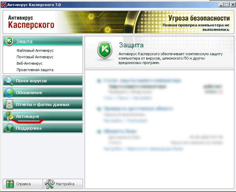Image resolution: width=236 pixels, height=192 pixels.
Task: Open the Защита section
Action: tap(43, 41)
